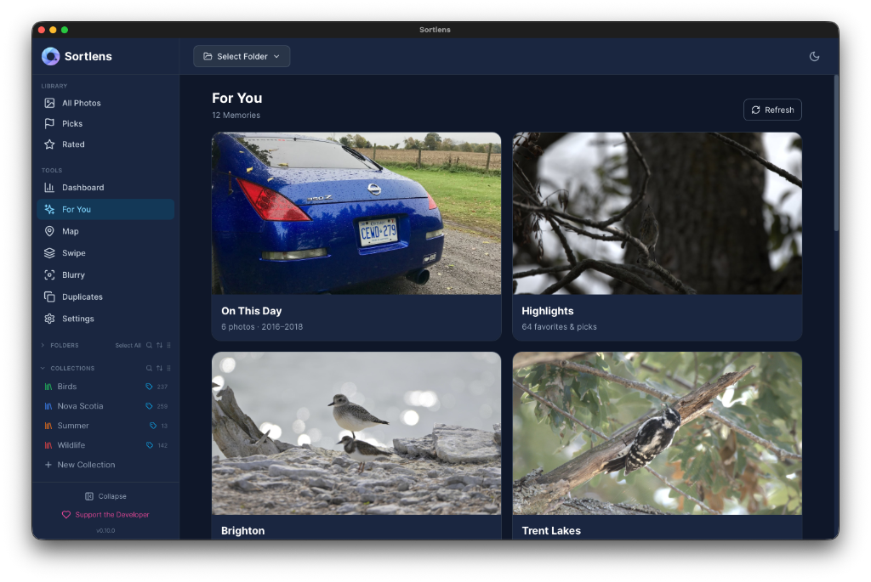This screenshot has width=871, height=582.
Task: Open the Map view
Action: 105,231
